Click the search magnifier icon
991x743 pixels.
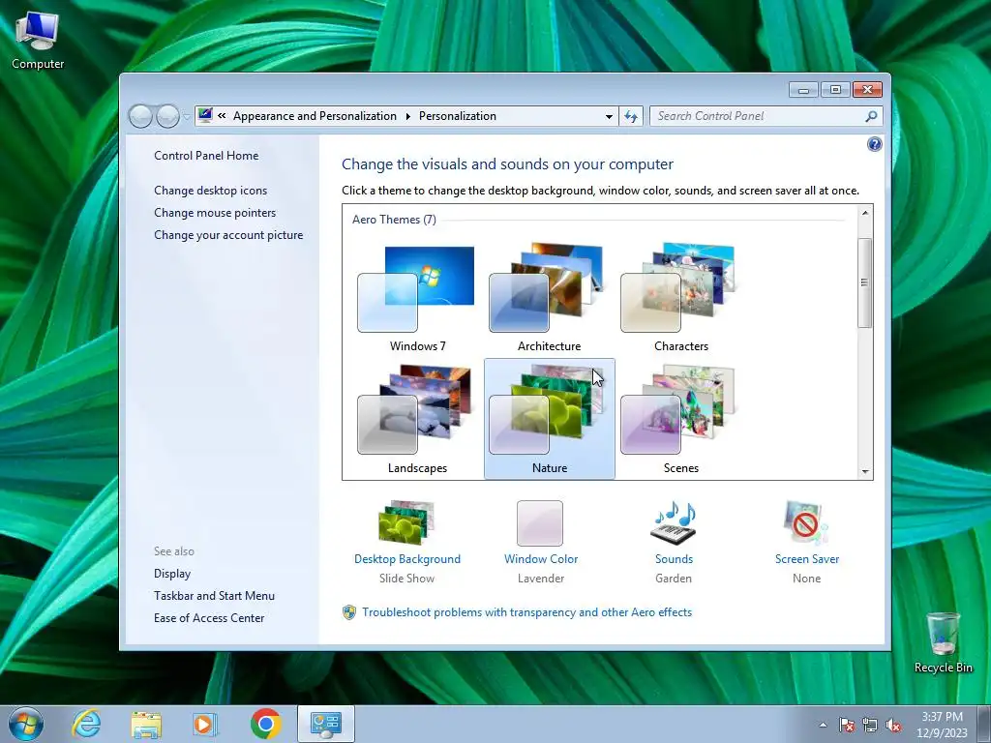click(x=871, y=116)
